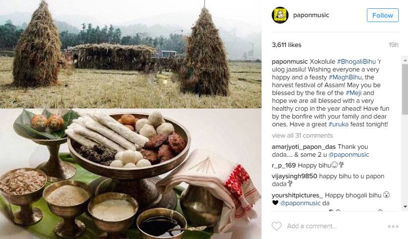
Task: Click the scrollbar down arrow
Action: point(405,207)
